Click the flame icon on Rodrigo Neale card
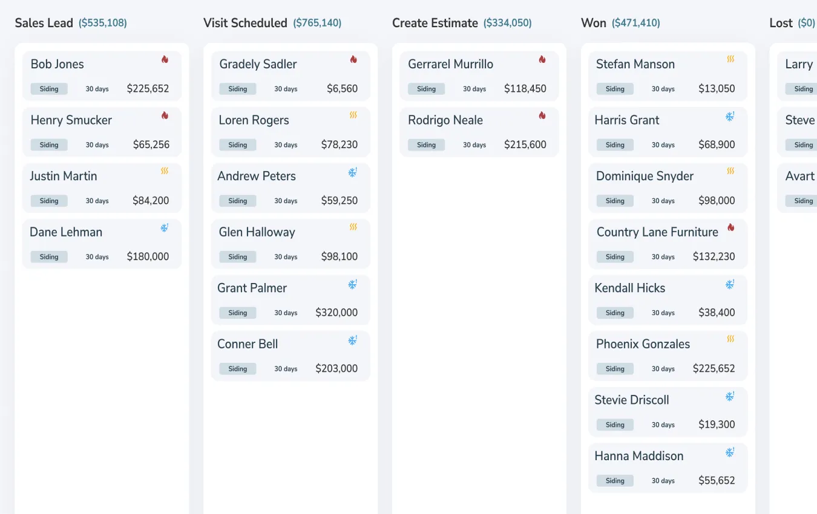817x514 pixels. click(542, 115)
